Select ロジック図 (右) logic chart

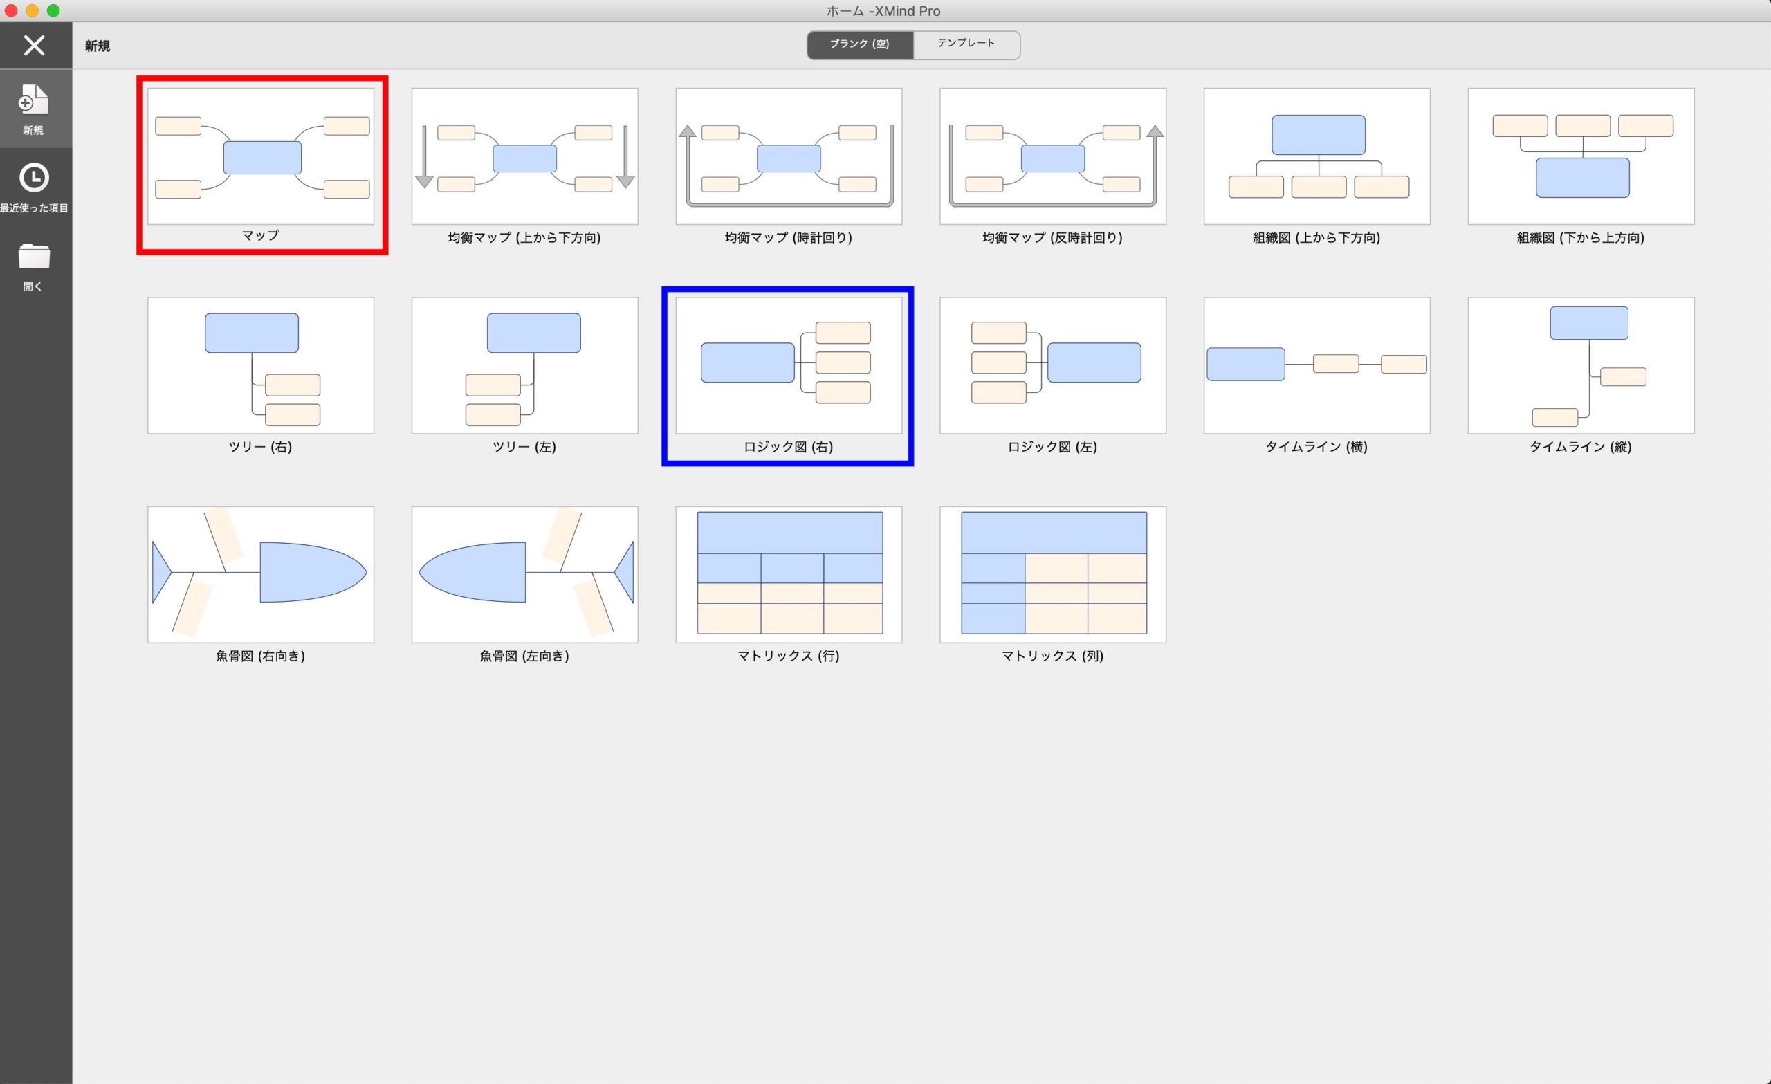pos(789,365)
